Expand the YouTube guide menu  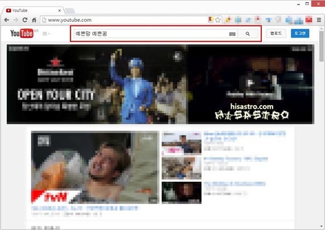pyautogui.click(x=46, y=34)
